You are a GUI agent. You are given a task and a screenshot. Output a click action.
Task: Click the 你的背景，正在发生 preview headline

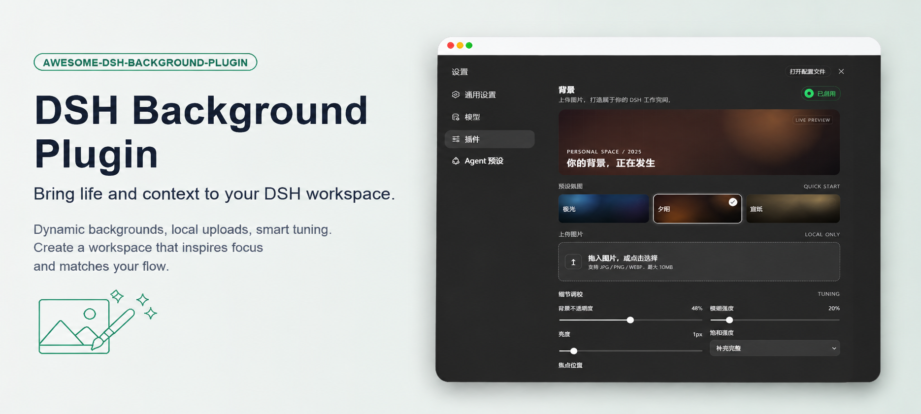(x=611, y=163)
